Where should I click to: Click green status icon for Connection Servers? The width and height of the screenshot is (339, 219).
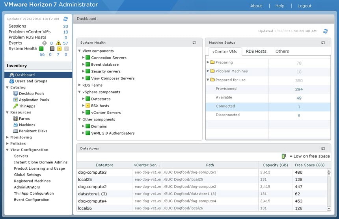(88, 58)
